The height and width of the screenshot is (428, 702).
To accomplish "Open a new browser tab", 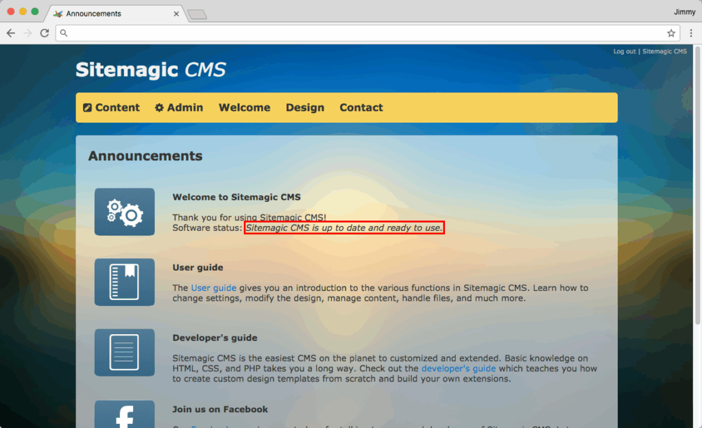I will click(x=197, y=15).
